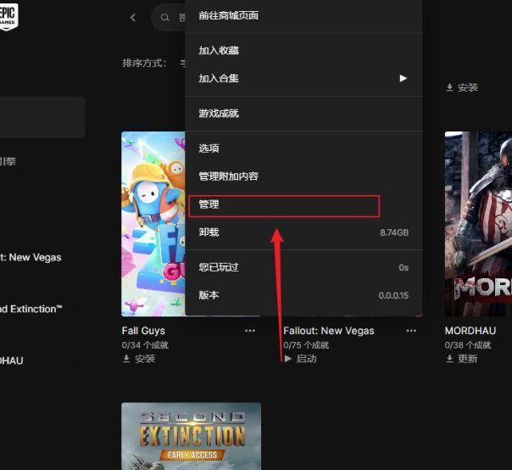Open Second Extinction cover thumbnail
The width and height of the screenshot is (512, 470).
pos(192,436)
